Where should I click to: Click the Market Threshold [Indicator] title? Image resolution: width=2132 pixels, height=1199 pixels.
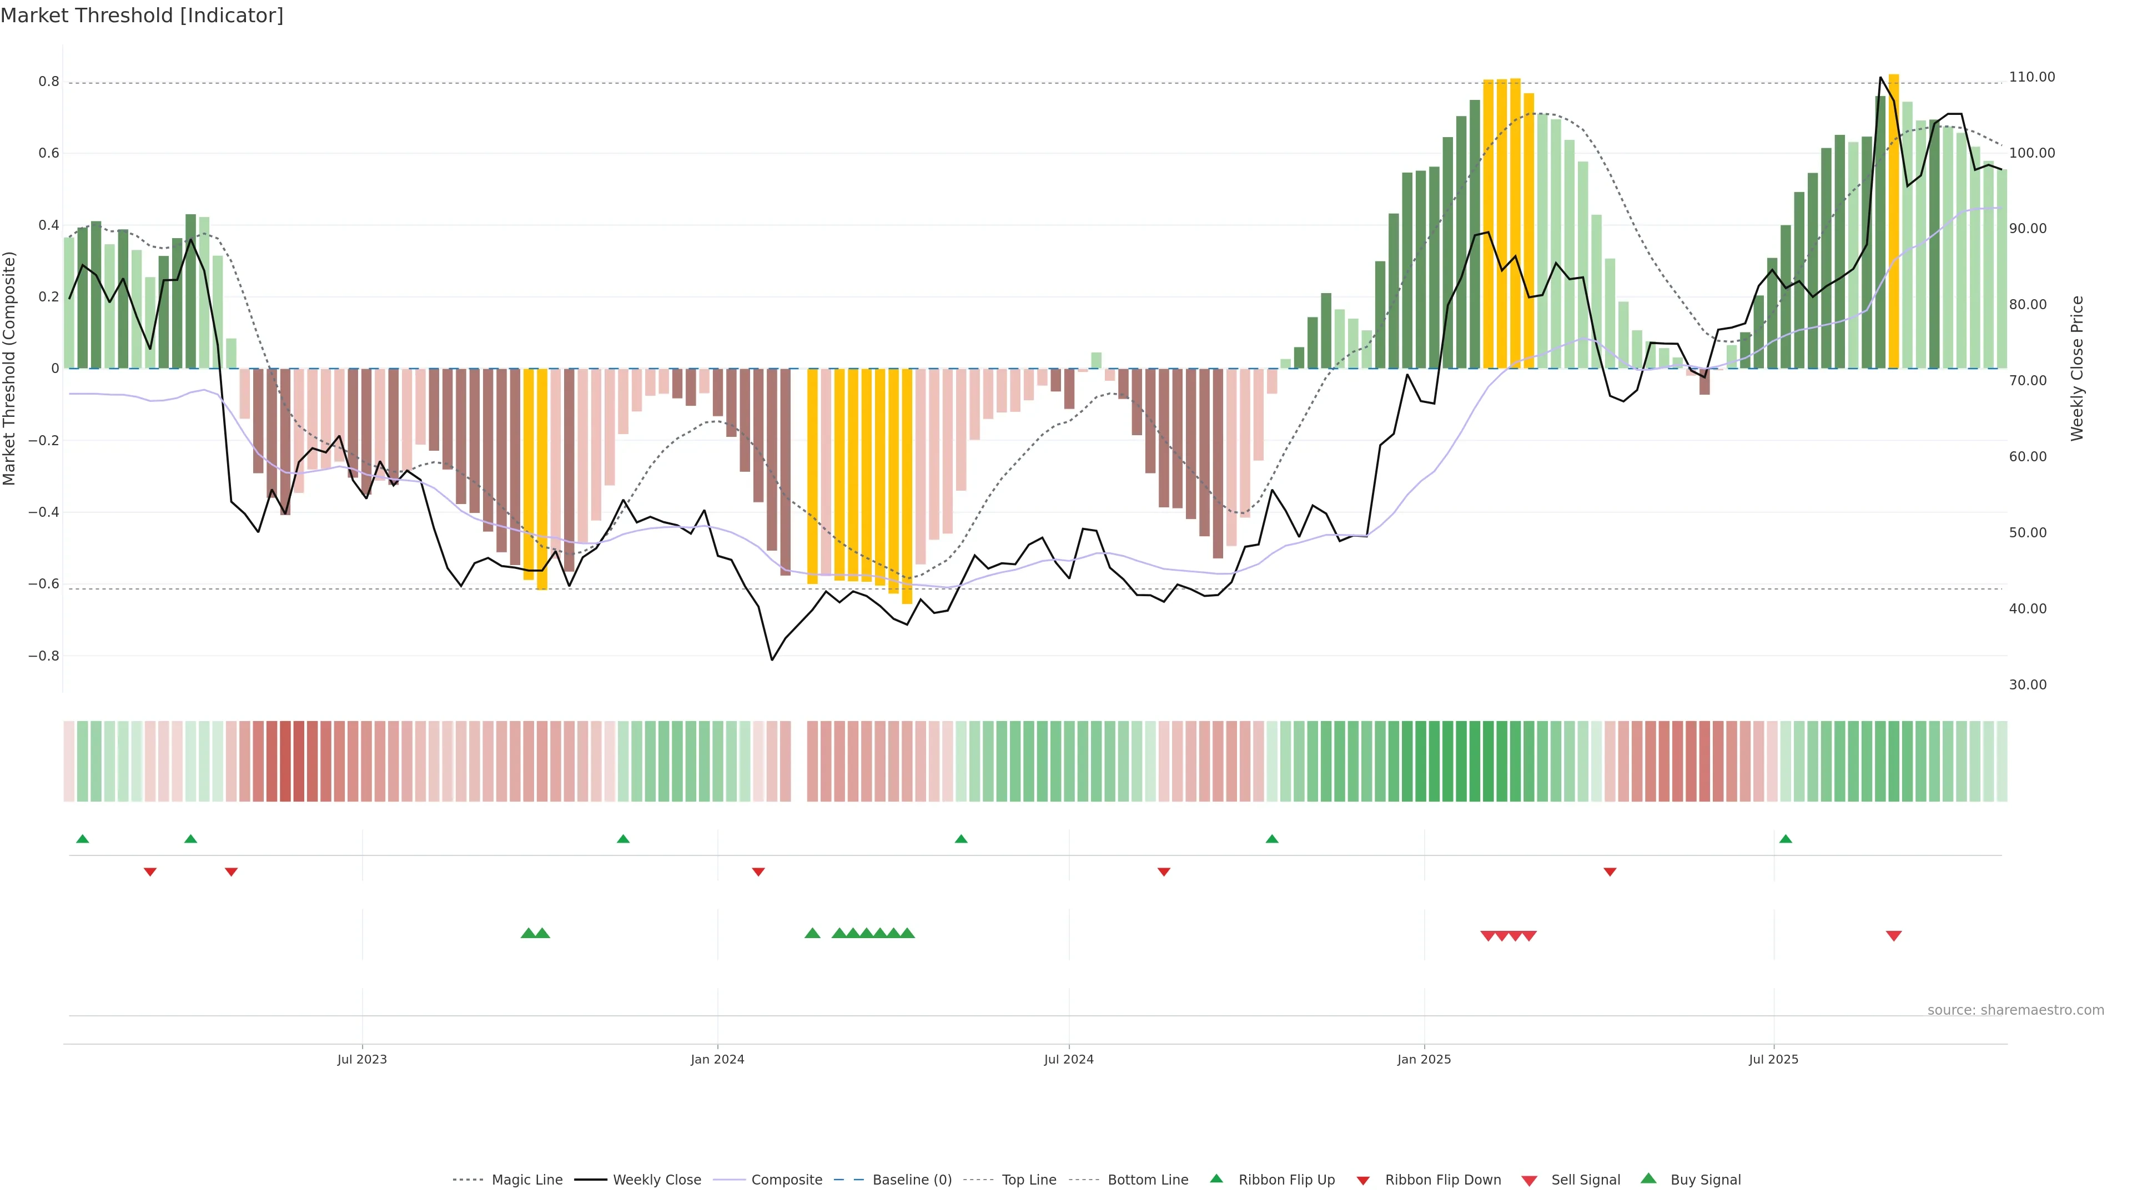pos(142,16)
